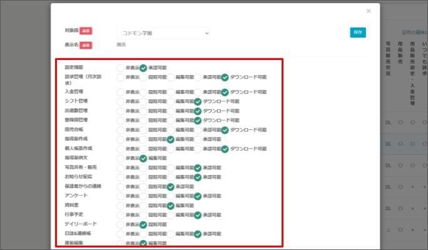Select 編集可能 for 入金管理
This screenshot has width=428, height=250.
click(x=171, y=92)
